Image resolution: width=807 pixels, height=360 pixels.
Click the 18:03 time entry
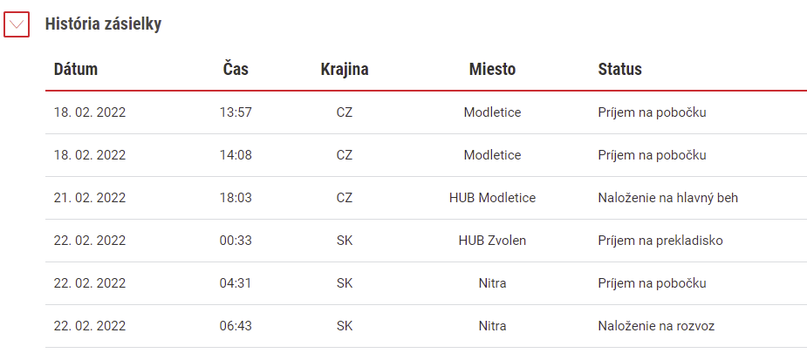pos(236,198)
